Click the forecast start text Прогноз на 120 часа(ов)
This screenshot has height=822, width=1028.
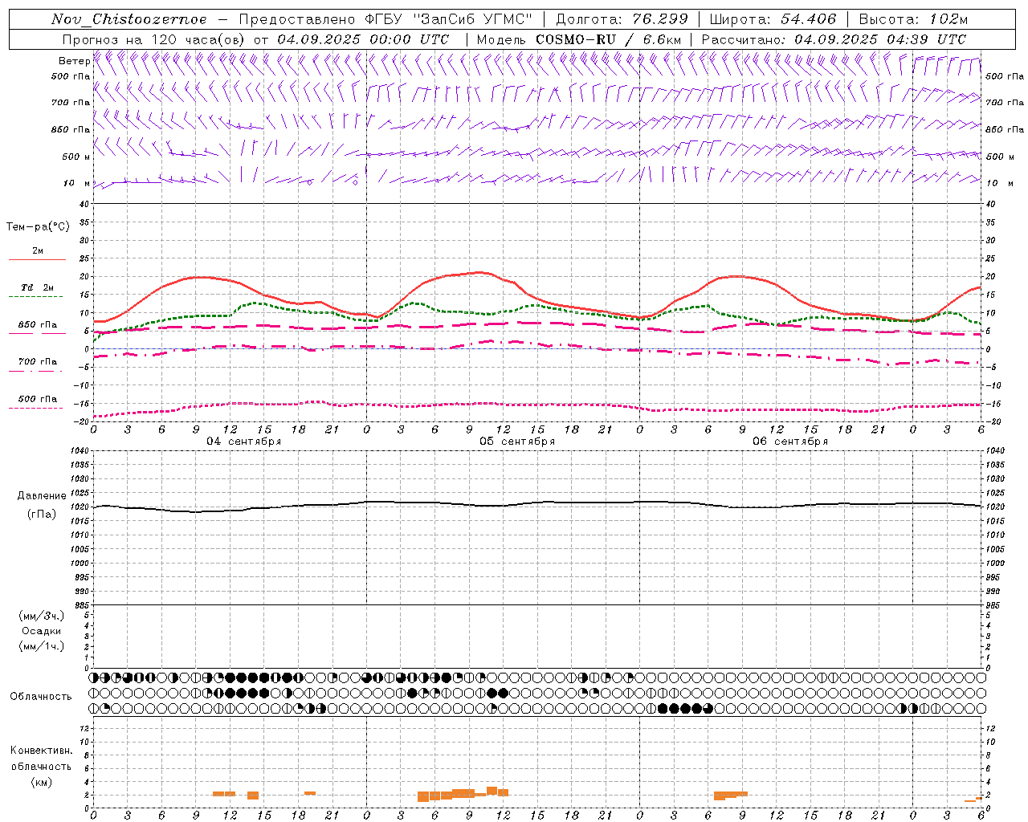(x=154, y=39)
